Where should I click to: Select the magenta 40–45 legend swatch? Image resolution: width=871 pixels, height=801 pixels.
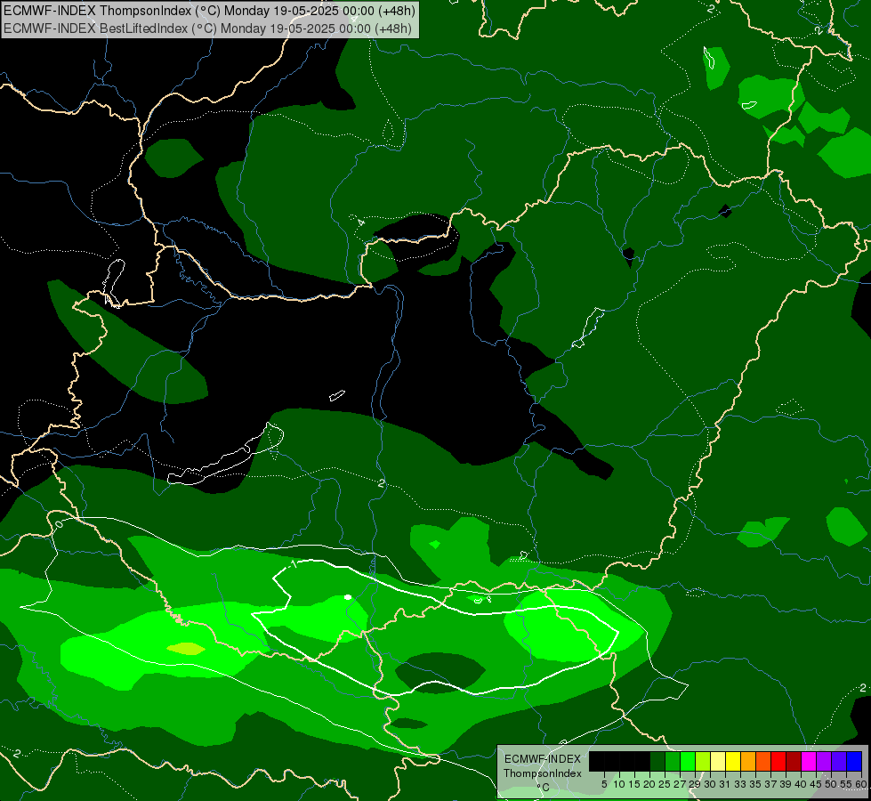pos(808,761)
